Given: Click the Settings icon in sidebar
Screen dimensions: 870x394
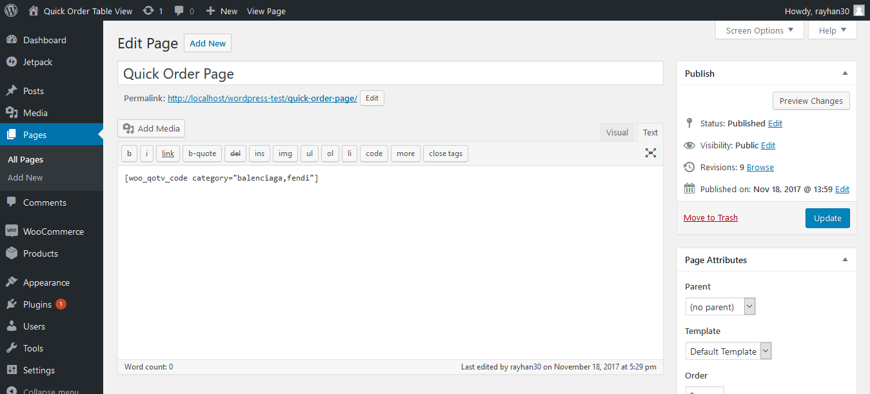Looking at the screenshot, I should click(12, 370).
